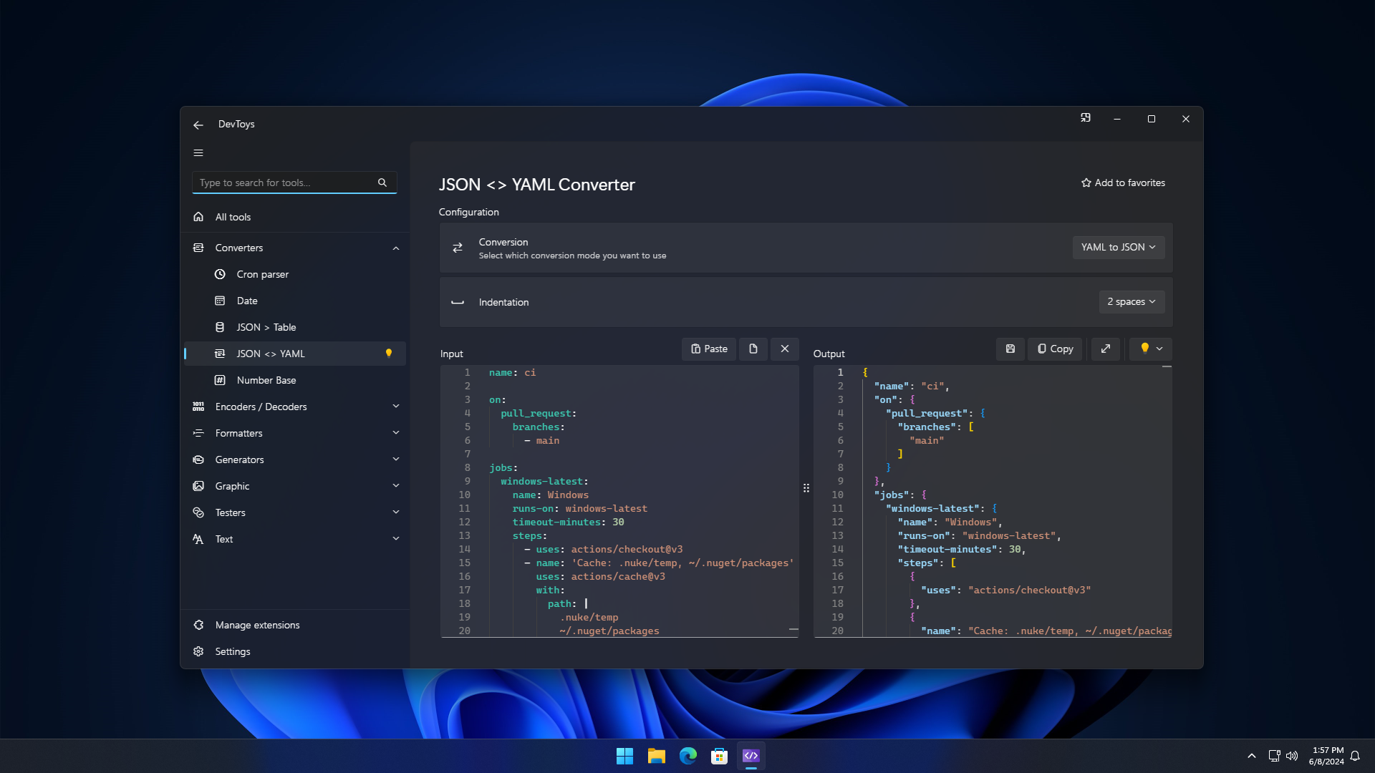Viewport: 1375px width, 773px height.
Task: Expand the Text group
Action: point(295,539)
